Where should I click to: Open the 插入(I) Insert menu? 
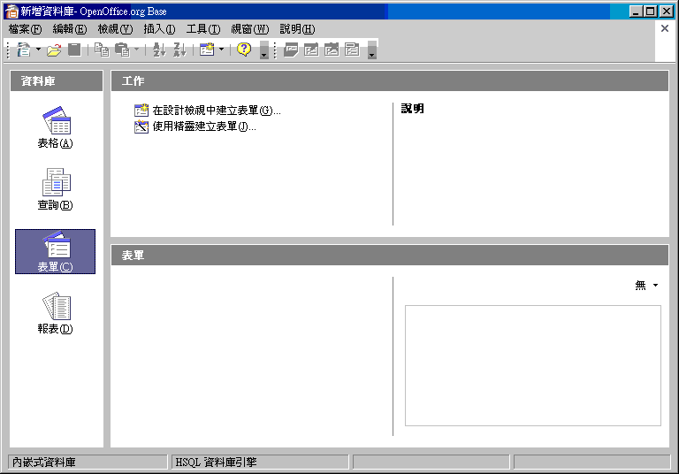click(x=159, y=29)
